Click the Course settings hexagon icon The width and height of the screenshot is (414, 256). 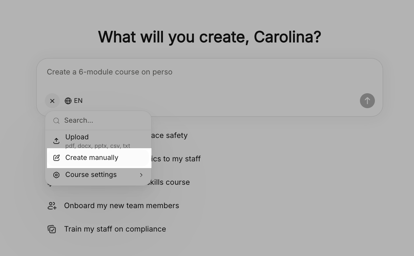click(x=56, y=175)
